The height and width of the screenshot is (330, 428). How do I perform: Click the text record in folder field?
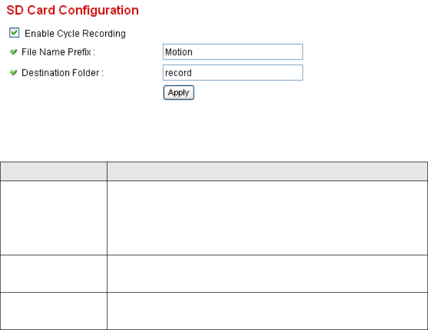(x=178, y=73)
